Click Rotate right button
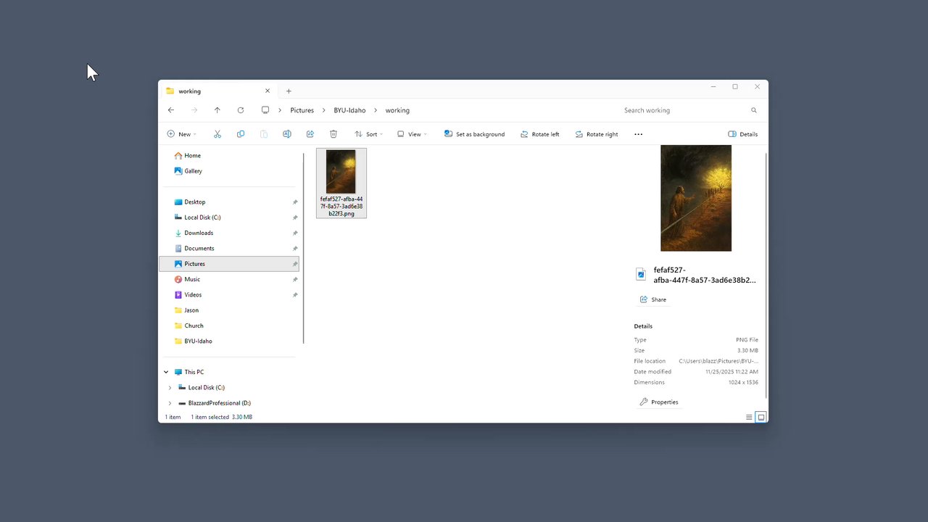 tap(597, 134)
